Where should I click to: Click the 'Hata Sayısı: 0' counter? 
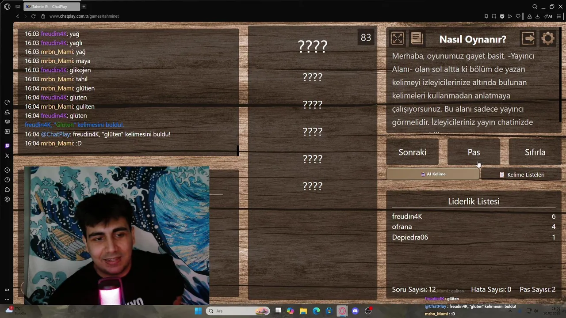tap(491, 290)
